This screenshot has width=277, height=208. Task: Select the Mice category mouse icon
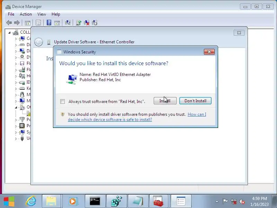click(22, 95)
